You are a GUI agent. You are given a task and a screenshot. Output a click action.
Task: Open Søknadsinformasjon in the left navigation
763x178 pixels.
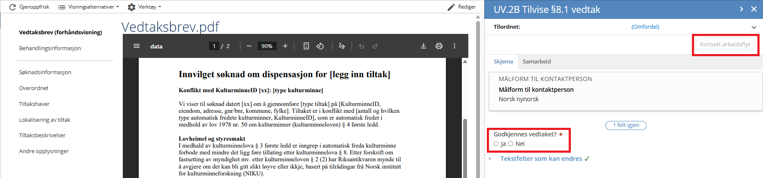click(x=45, y=72)
